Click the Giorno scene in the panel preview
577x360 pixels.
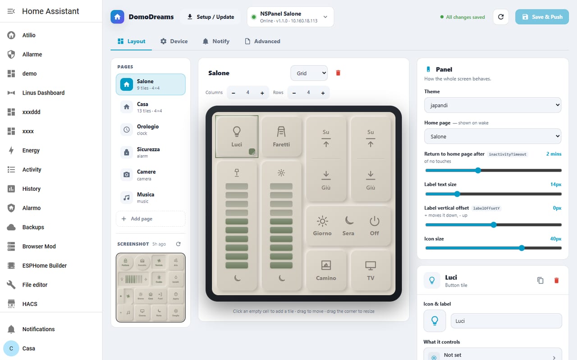coord(322,226)
